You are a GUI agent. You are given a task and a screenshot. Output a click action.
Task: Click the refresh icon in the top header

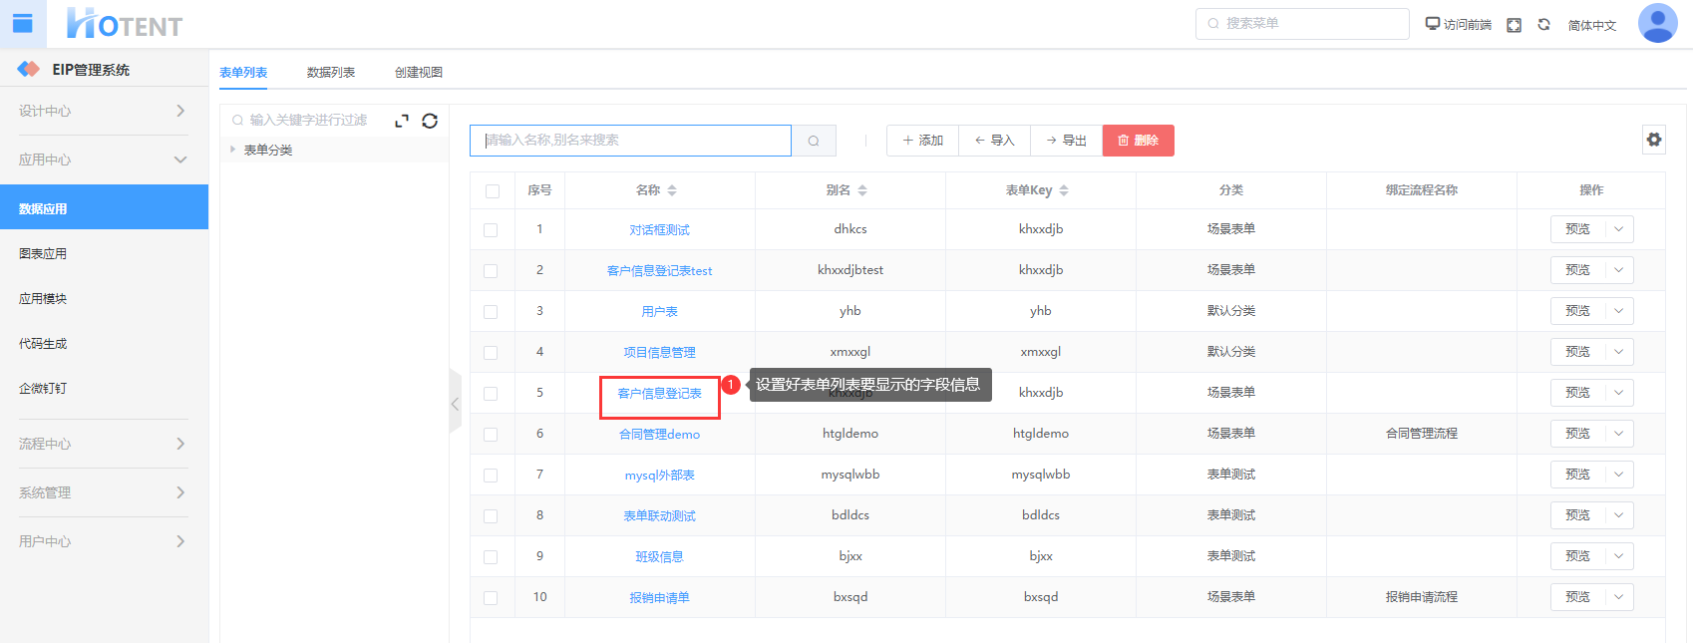1543,25
